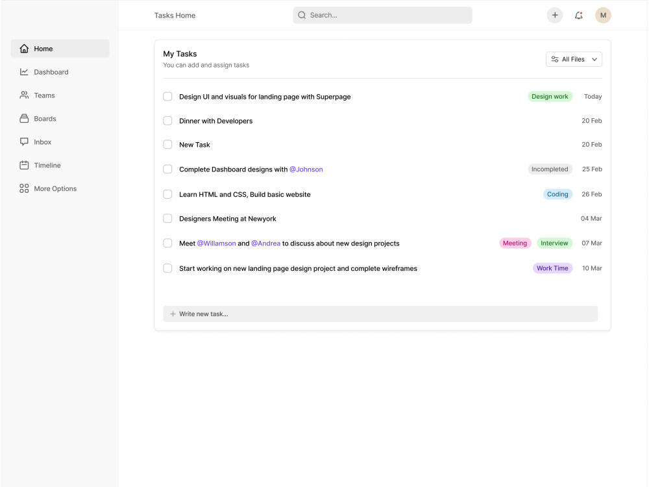Focus the Search input field
The width and height of the screenshot is (649, 487).
pos(382,16)
